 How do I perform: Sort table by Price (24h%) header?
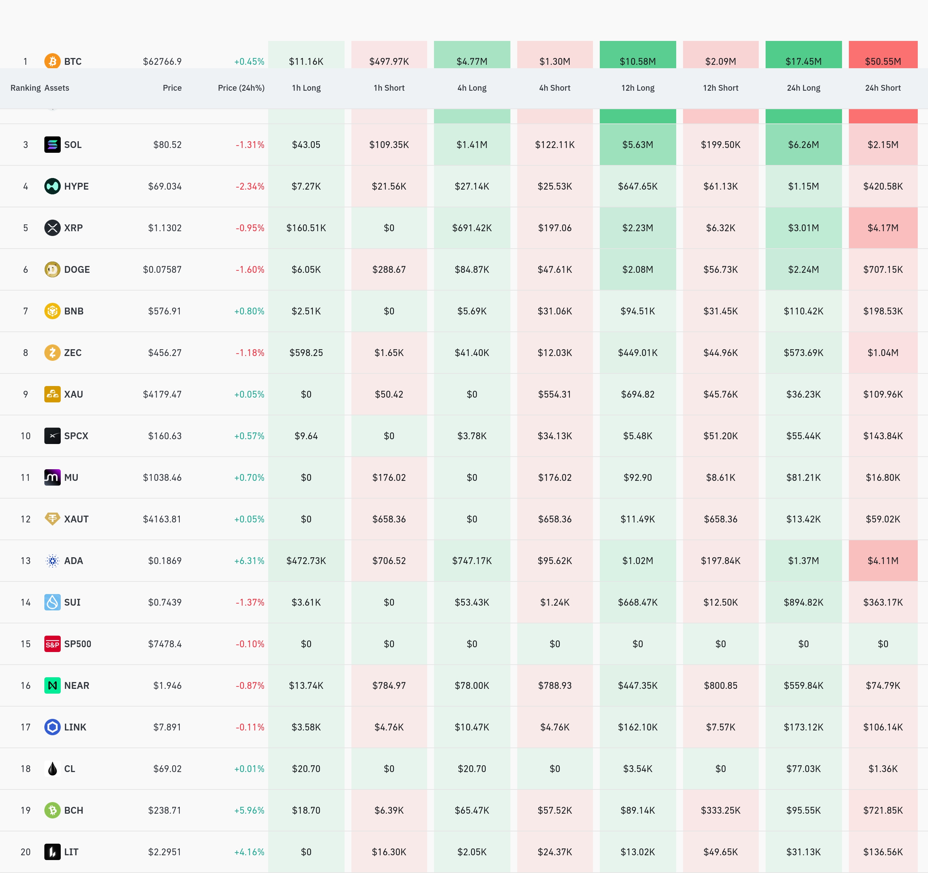tap(241, 88)
